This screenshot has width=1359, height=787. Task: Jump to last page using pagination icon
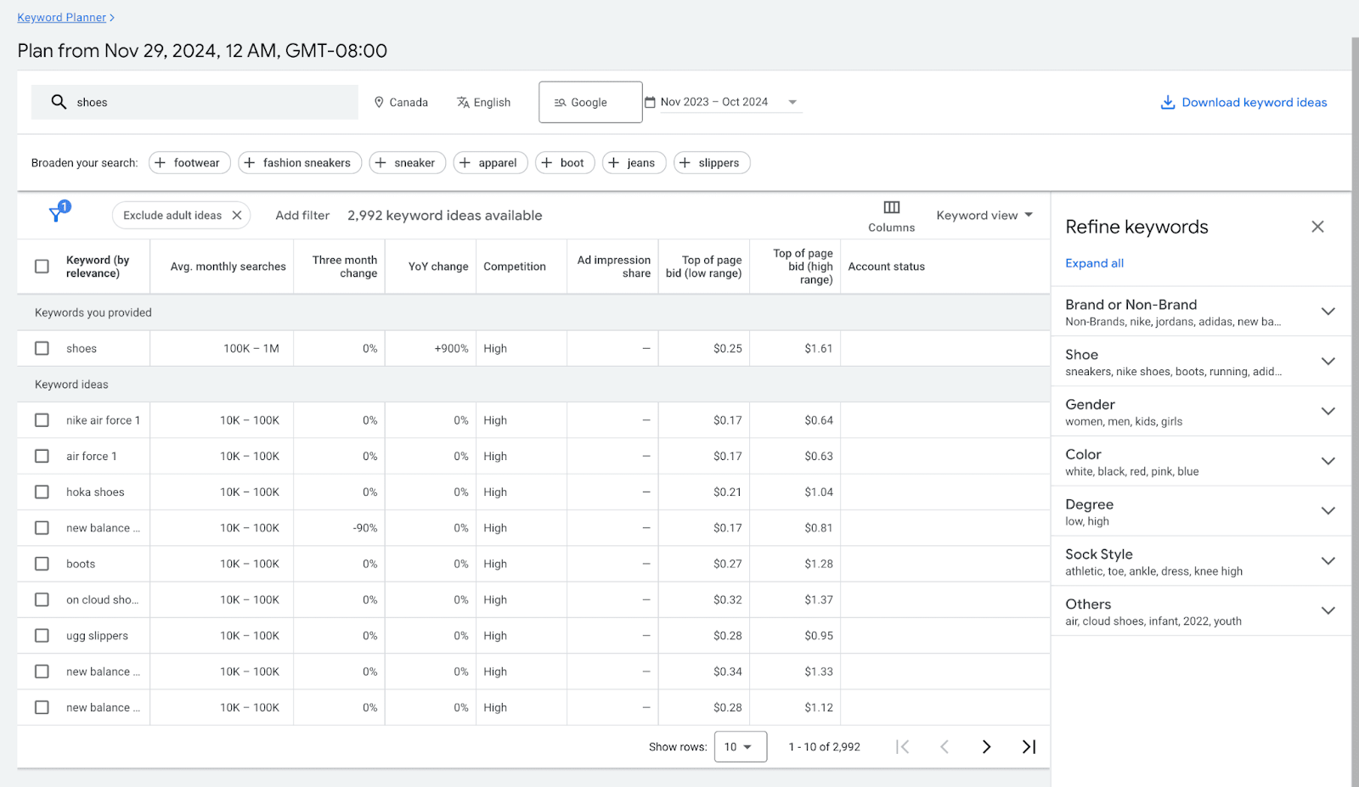tap(1028, 746)
